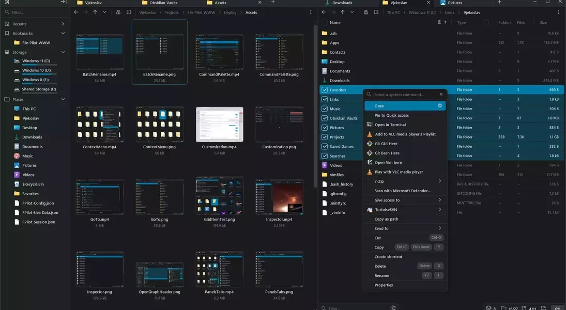Select Properties in the context menu

pos(384,285)
